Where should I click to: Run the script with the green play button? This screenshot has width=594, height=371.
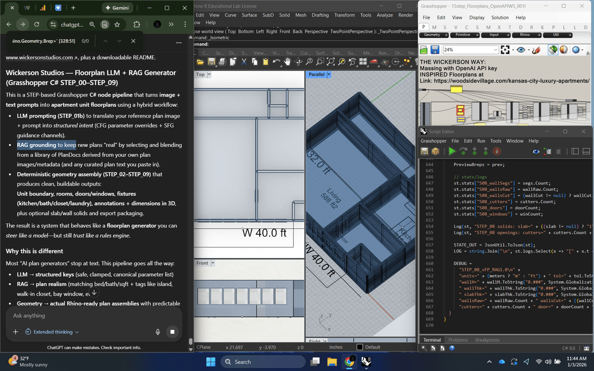(452, 151)
